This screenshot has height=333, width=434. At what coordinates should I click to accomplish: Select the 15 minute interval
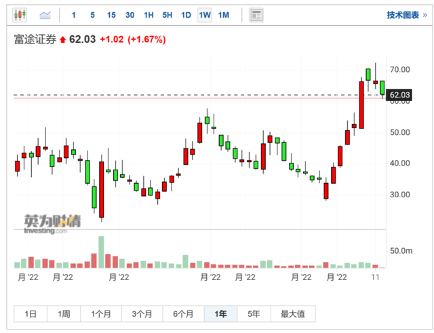pyautogui.click(x=111, y=15)
